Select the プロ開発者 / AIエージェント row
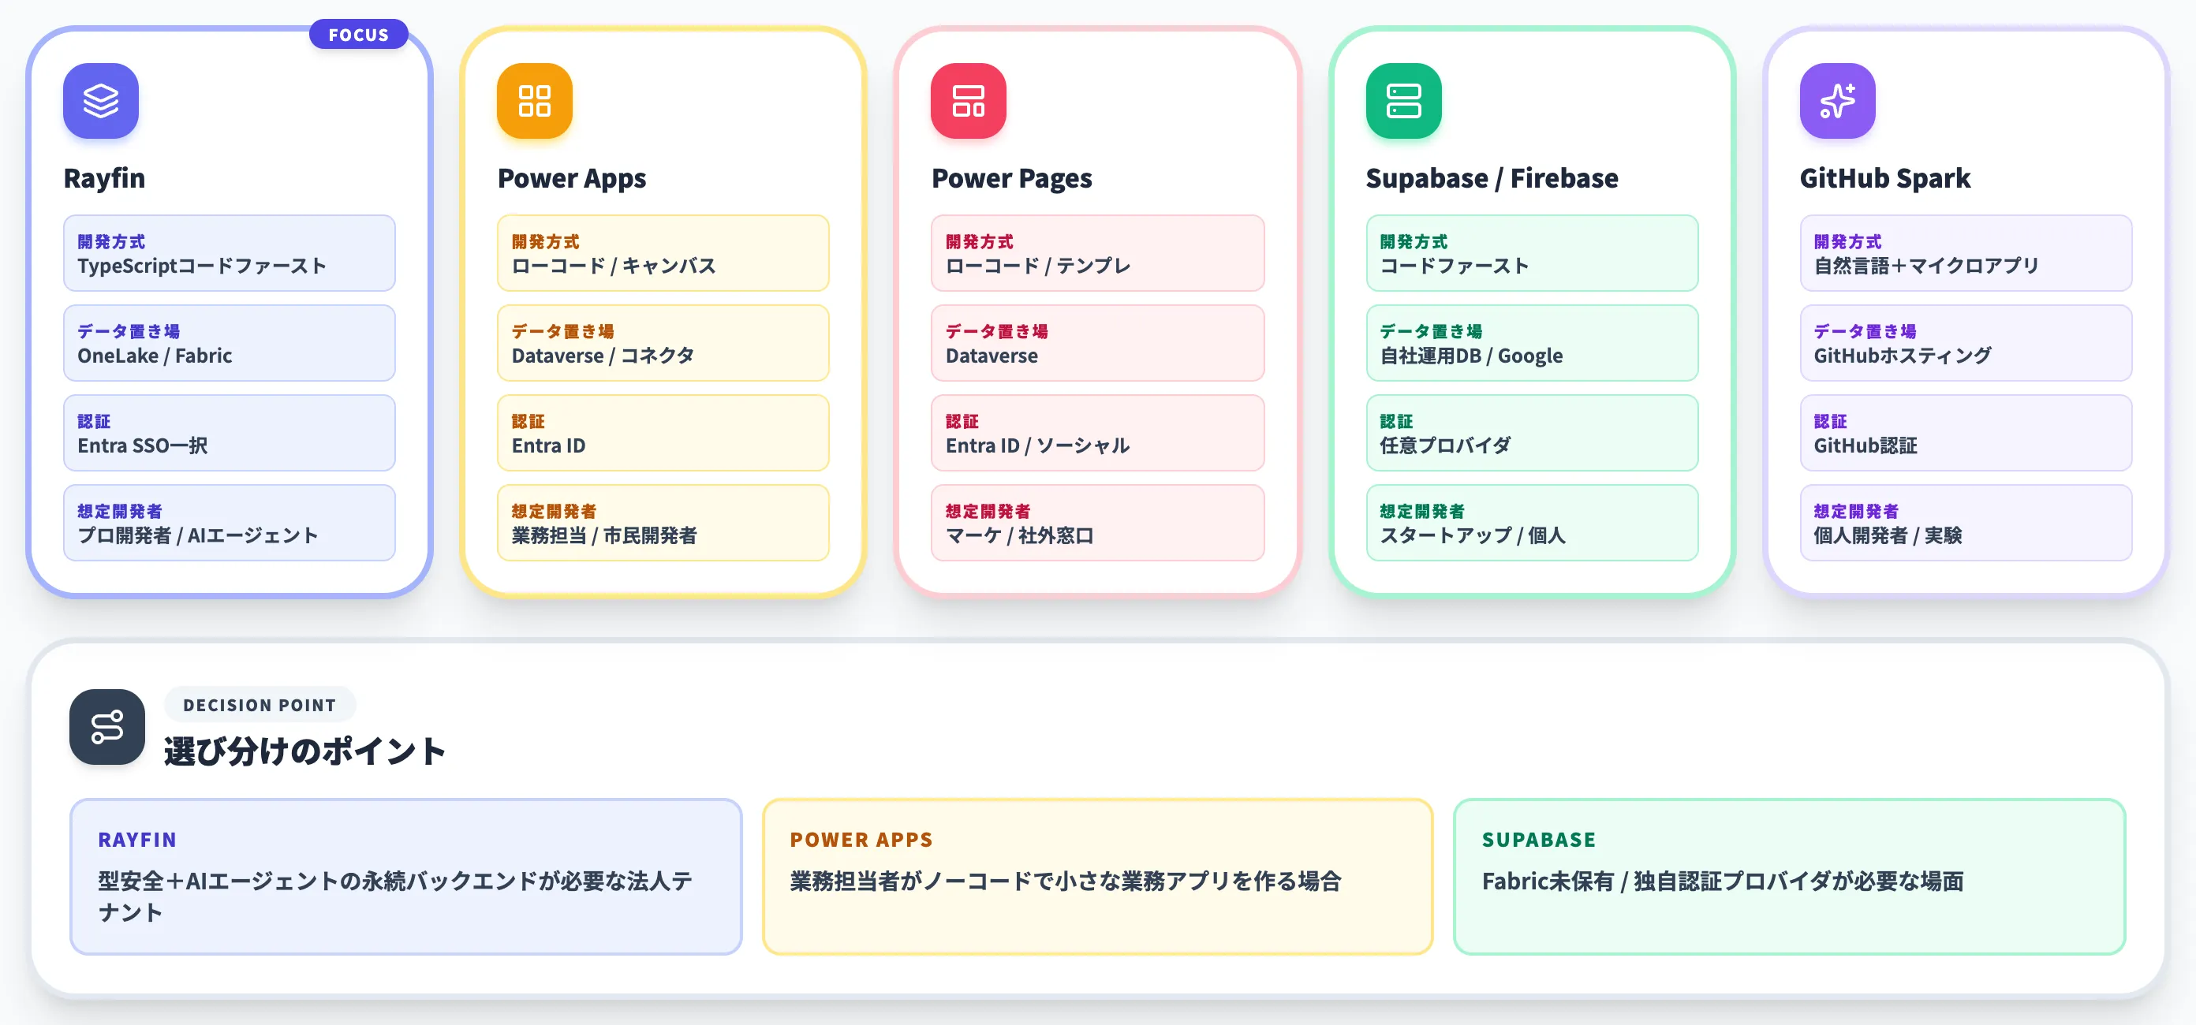Viewport: 2196px width, 1025px height. 230,522
